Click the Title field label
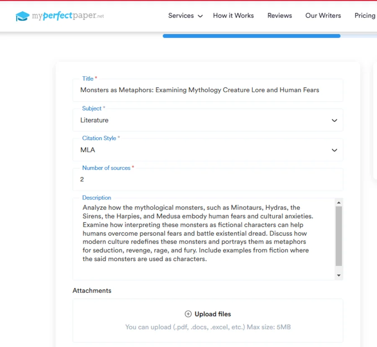 tap(90, 79)
